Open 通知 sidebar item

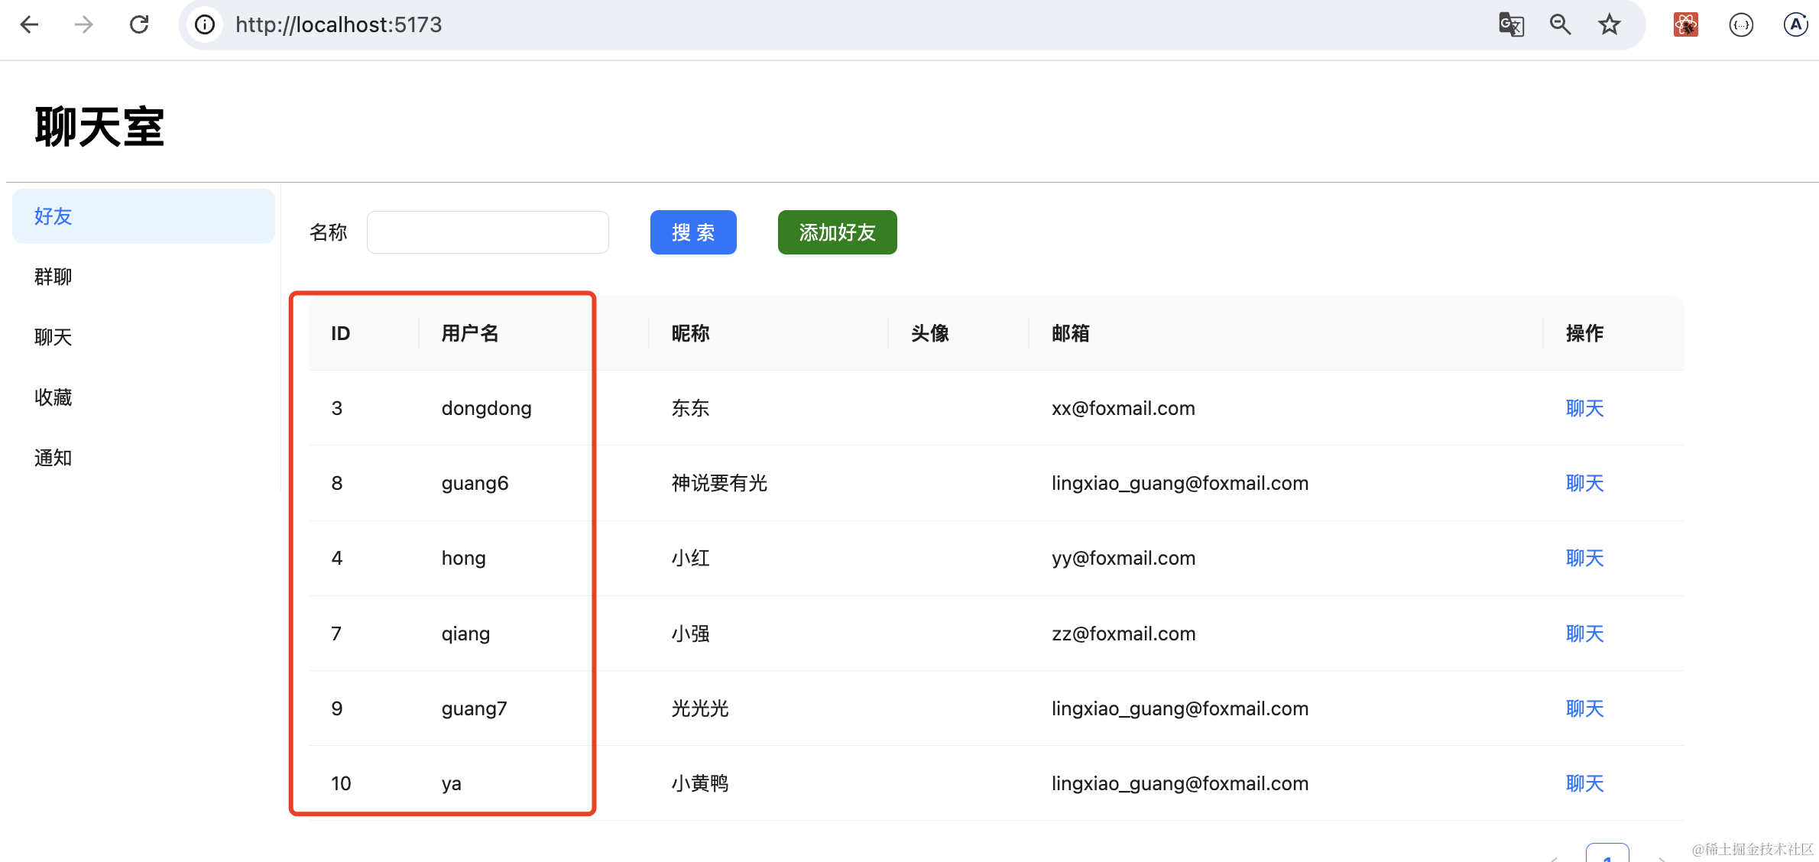point(53,458)
